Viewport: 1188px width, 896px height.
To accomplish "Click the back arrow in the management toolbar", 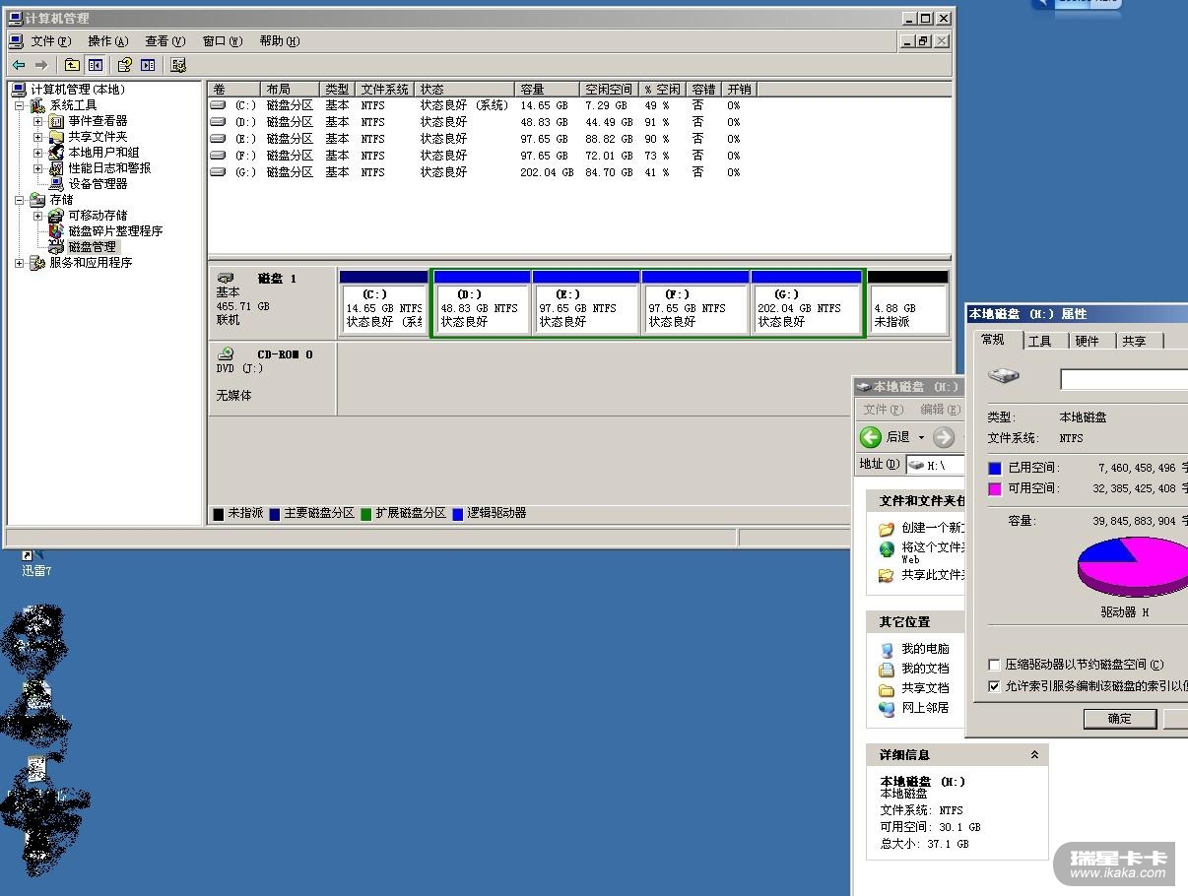I will [x=19, y=65].
